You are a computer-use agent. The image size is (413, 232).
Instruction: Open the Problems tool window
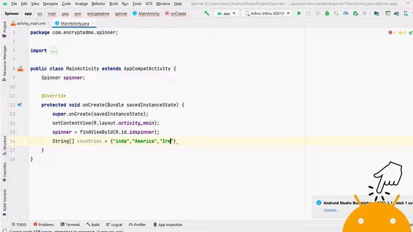coord(43,225)
